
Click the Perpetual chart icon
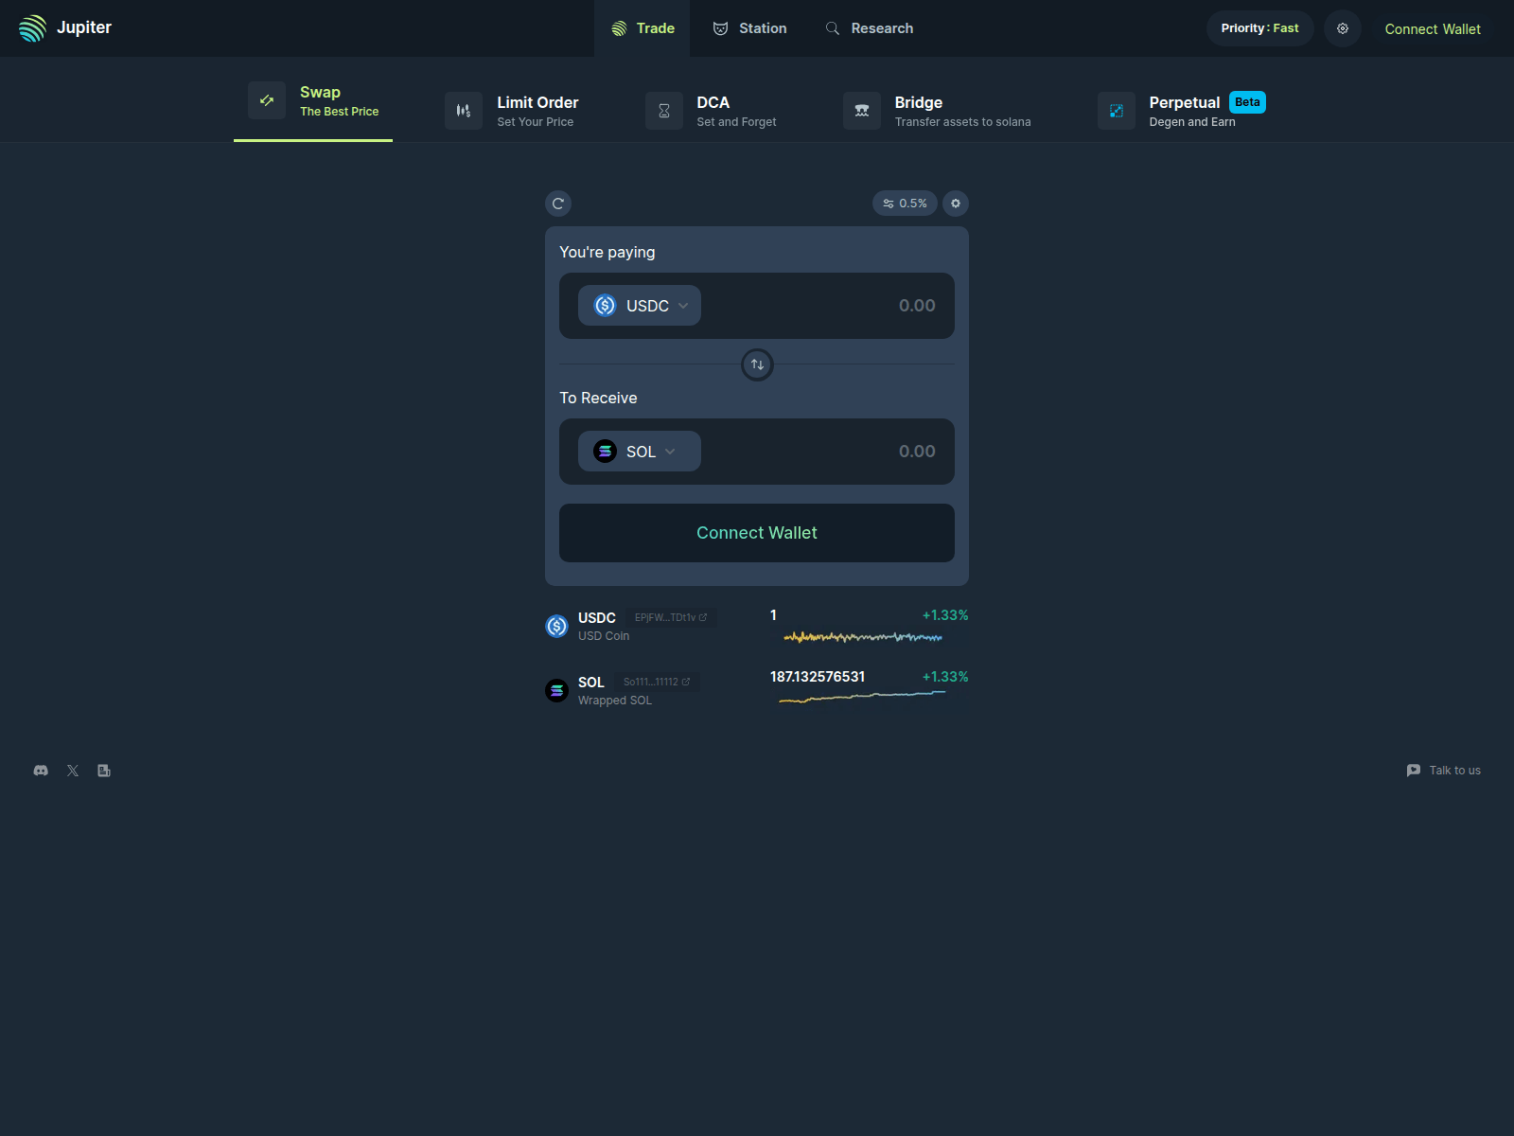pos(1117,111)
